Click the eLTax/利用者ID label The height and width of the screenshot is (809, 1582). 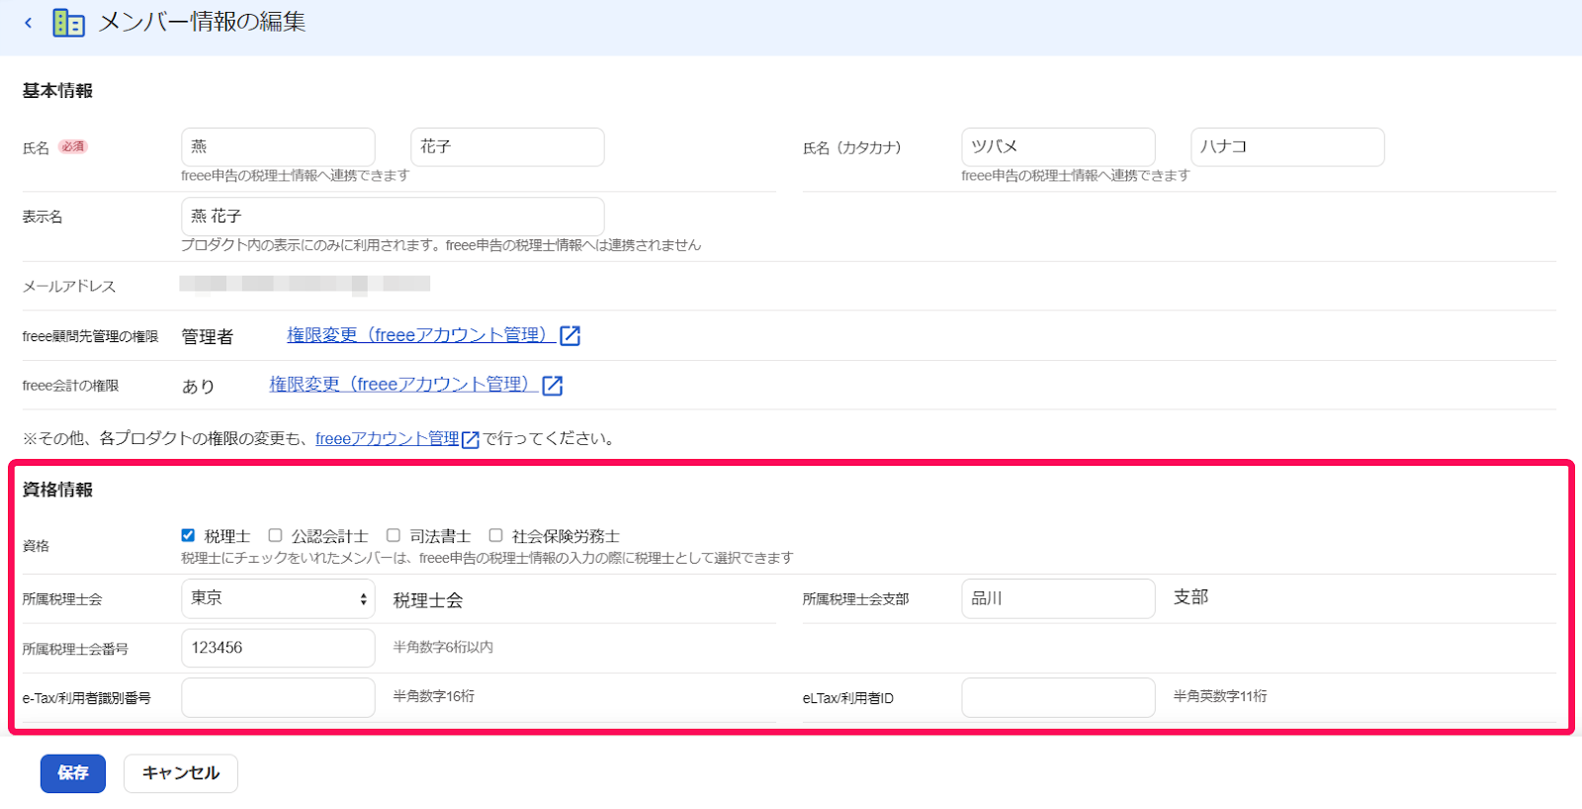click(x=848, y=698)
